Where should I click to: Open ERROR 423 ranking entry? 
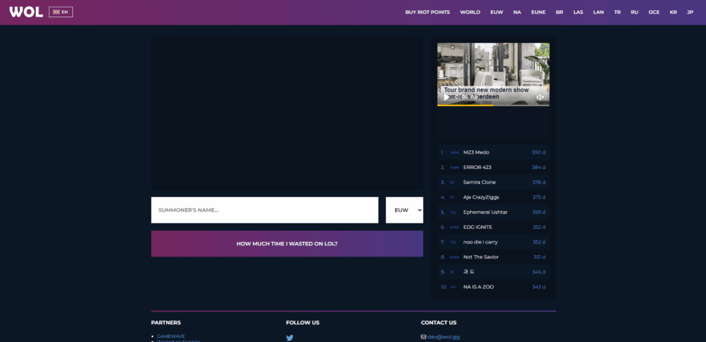point(493,167)
